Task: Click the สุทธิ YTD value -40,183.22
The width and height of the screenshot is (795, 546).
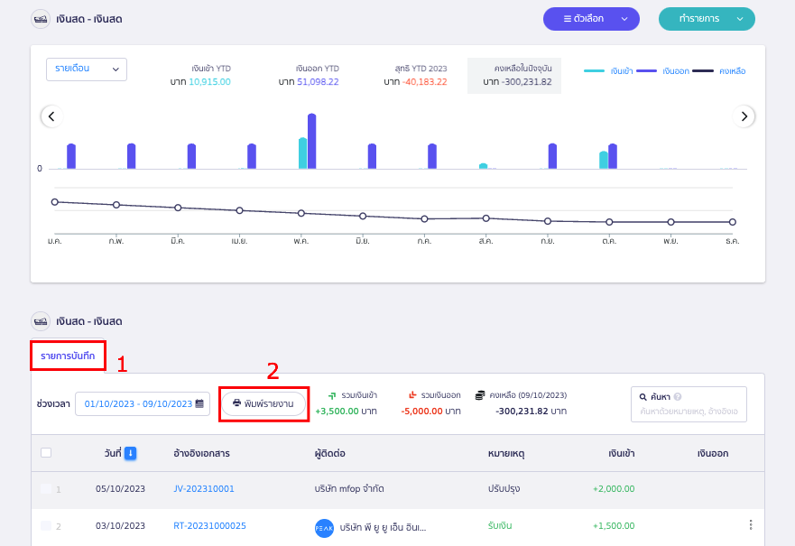Action: (424, 81)
